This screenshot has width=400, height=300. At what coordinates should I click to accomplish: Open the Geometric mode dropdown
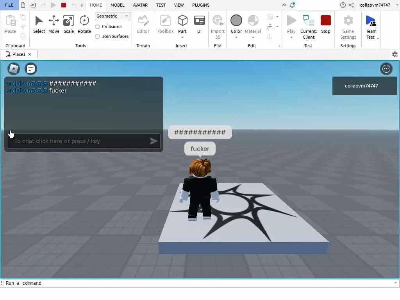112,16
